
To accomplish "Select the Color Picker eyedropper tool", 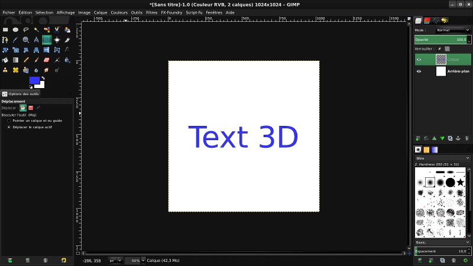I will tap(15, 40).
